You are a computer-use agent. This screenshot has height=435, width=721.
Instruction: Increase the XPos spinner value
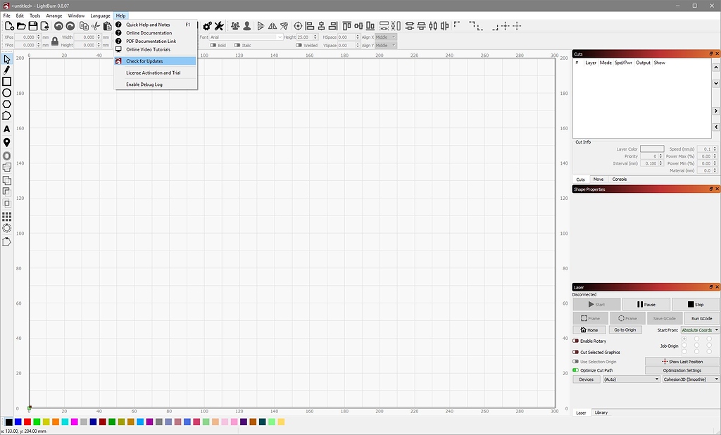pos(39,35)
